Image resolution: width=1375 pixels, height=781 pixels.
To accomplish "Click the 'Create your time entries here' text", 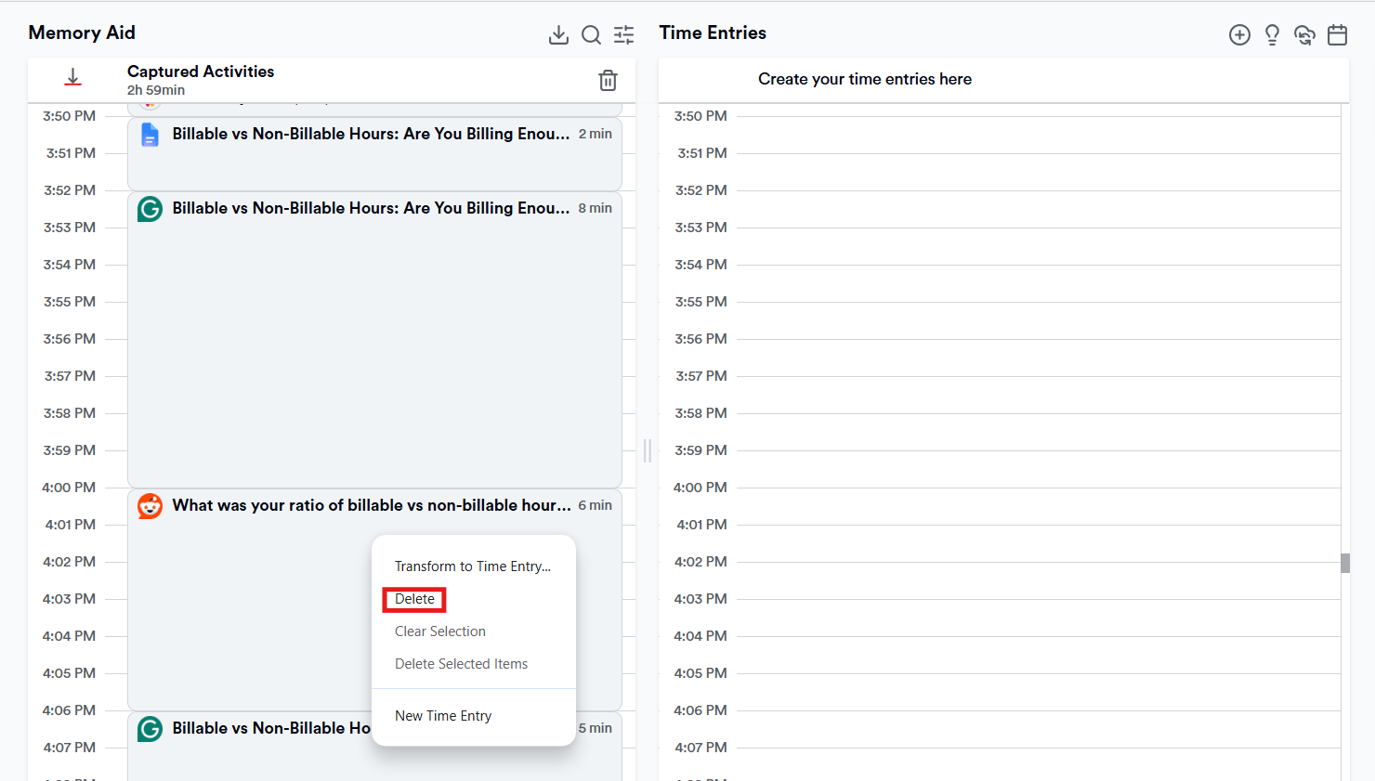I will (x=865, y=79).
